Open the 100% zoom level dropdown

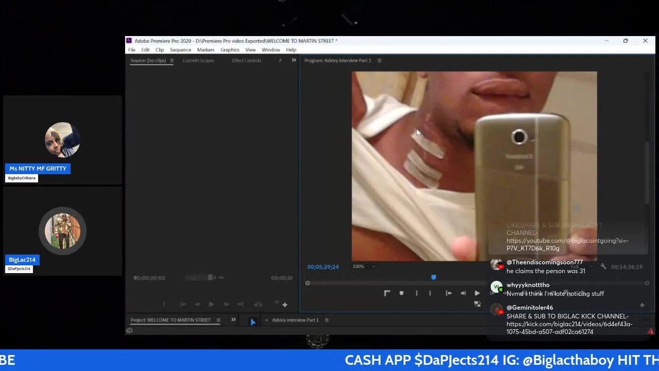363,266
